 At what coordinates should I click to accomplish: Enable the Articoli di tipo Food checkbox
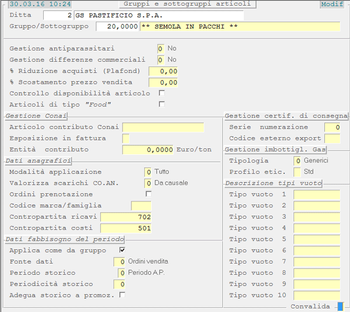162,104
